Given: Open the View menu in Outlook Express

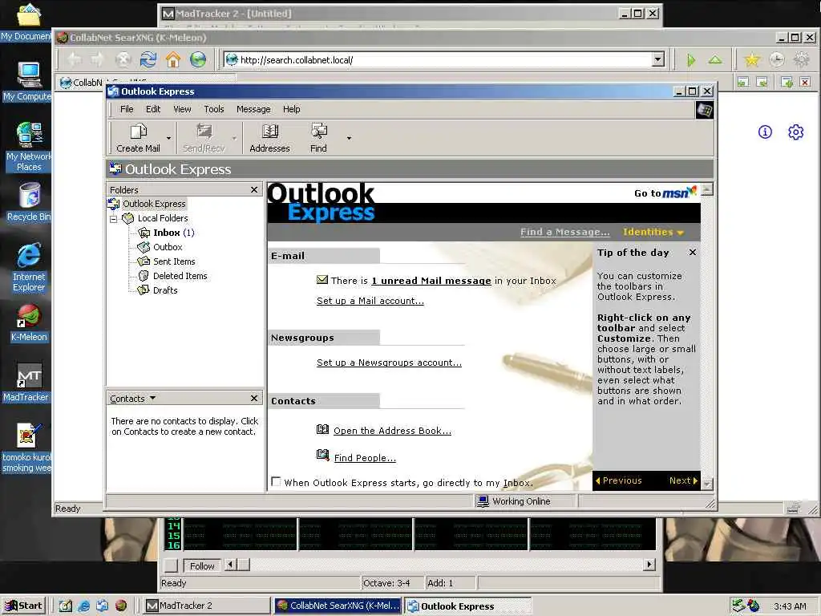Looking at the screenshot, I should pos(182,109).
